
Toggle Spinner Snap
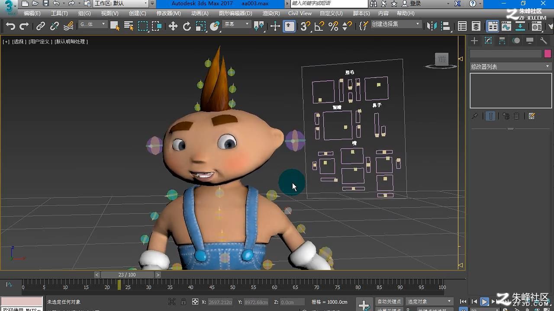[347, 26]
